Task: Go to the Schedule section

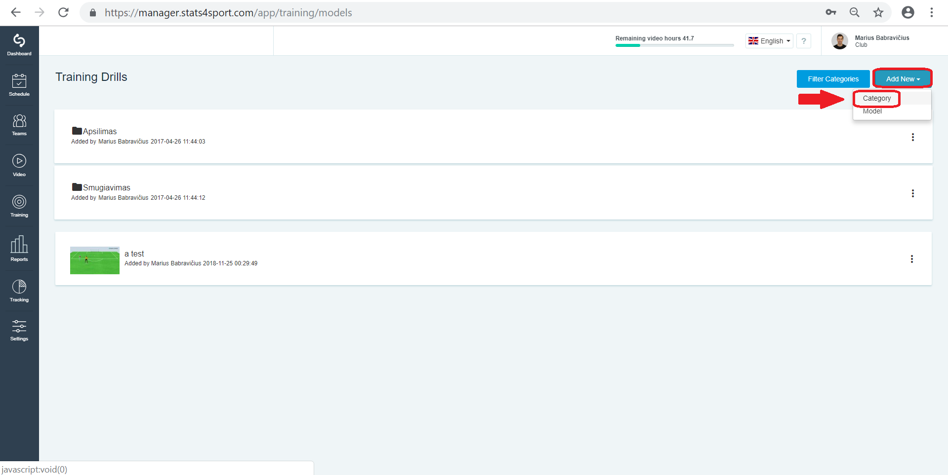Action: [19, 85]
